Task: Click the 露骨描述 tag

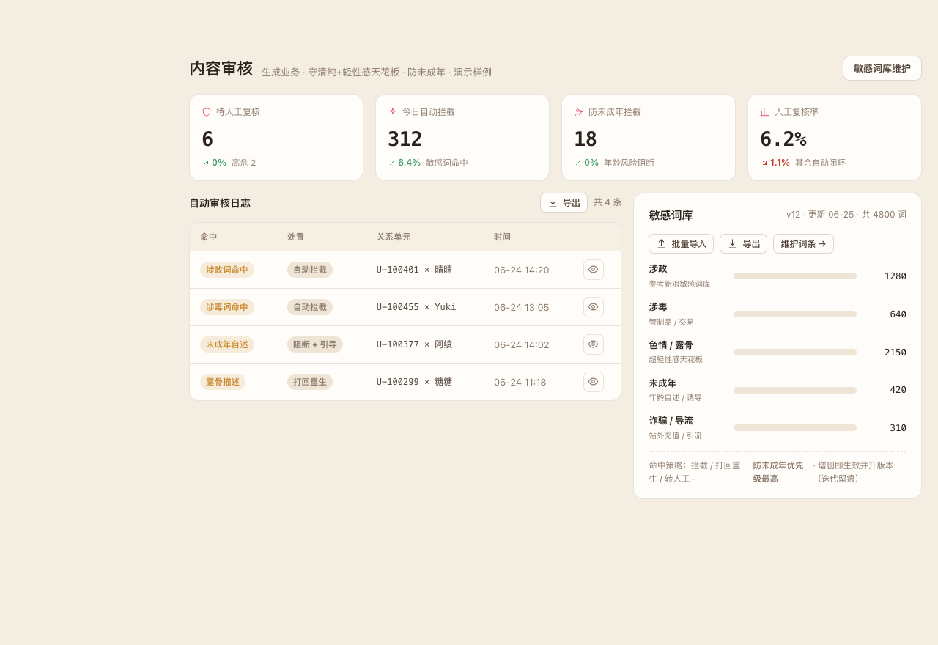Action: [223, 382]
